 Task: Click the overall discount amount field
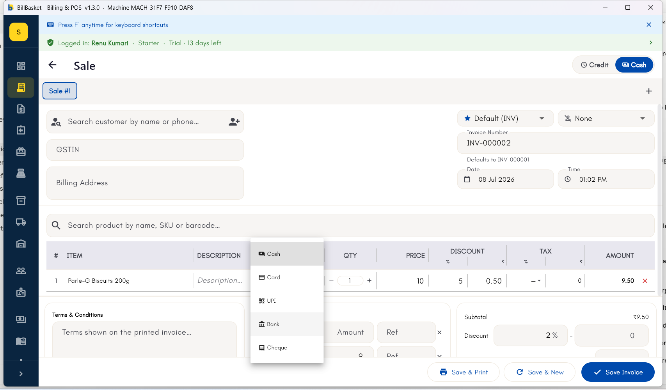click(x=612, y=335)
